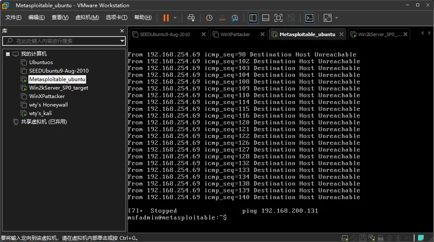
Task: Select WinXPattacker in the library tree
Action: [x=47, y=96]
